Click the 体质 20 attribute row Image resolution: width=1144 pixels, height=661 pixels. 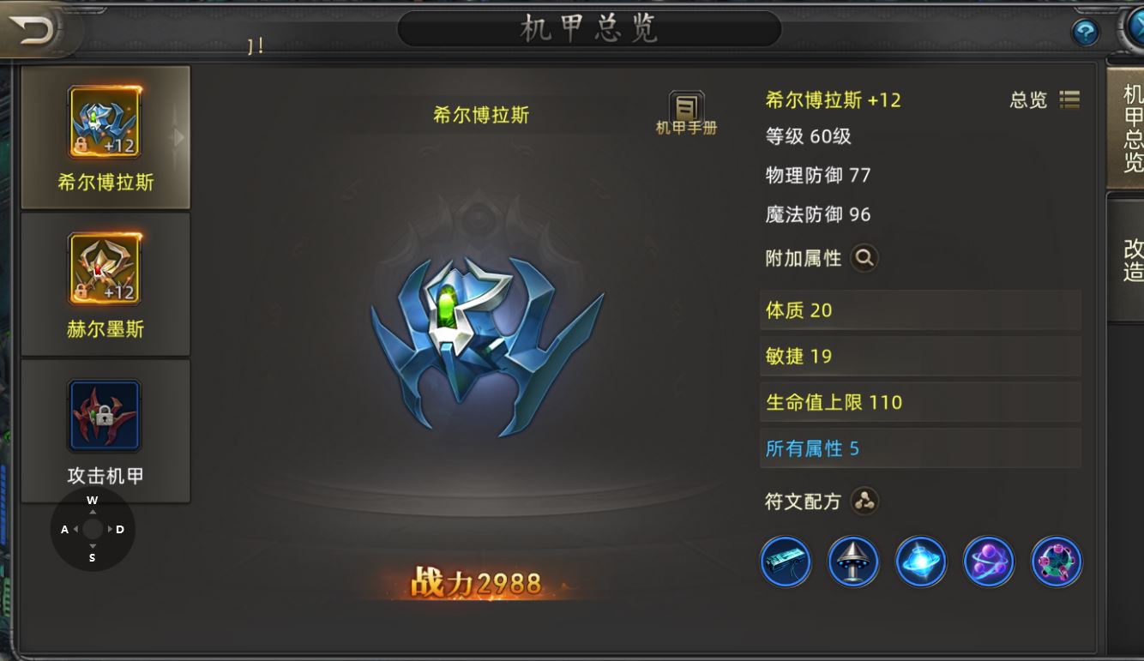coord(920,310)
